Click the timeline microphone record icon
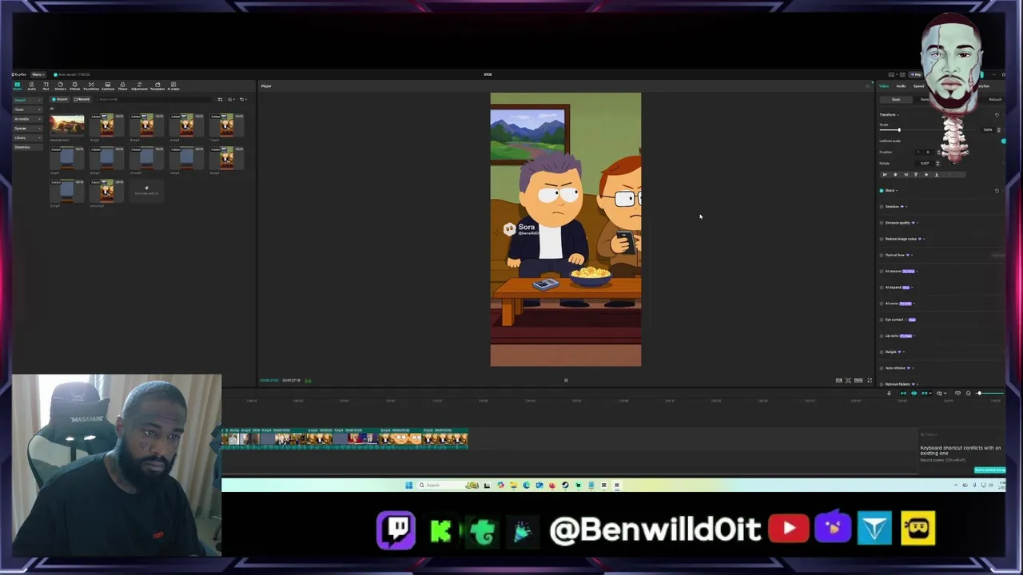 click(x=889, y=393)
